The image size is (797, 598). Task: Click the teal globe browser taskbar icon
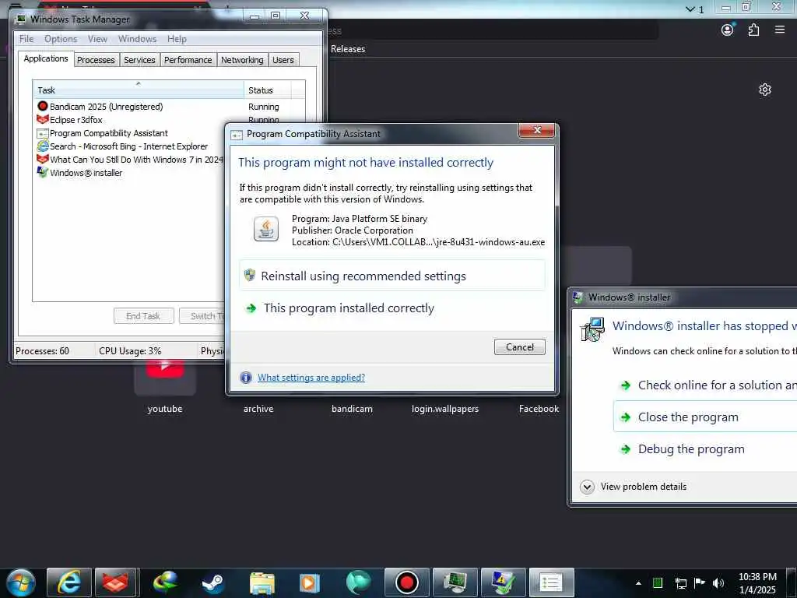coord(358,582)
